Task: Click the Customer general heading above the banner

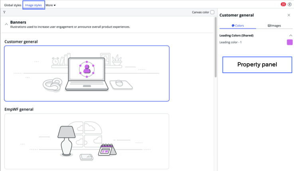Action: point(21,42)
